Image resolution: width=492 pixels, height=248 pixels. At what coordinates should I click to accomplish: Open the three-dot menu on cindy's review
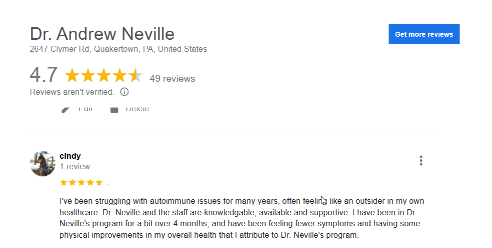coord(421,161)
